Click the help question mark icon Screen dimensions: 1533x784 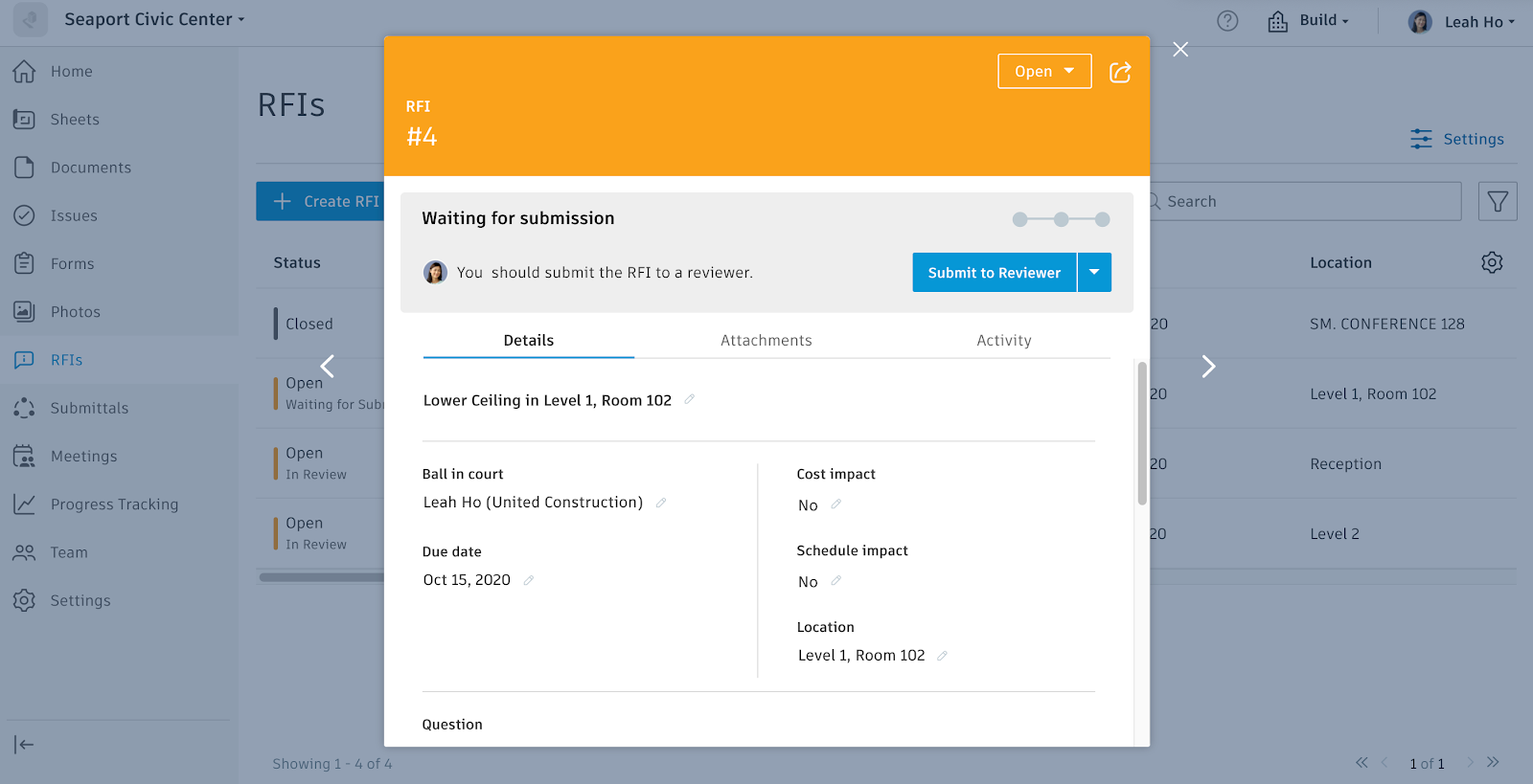pos(1227,21)
